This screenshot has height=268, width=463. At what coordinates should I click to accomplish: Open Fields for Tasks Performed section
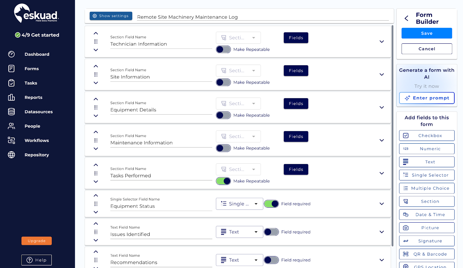coord(296,170)
